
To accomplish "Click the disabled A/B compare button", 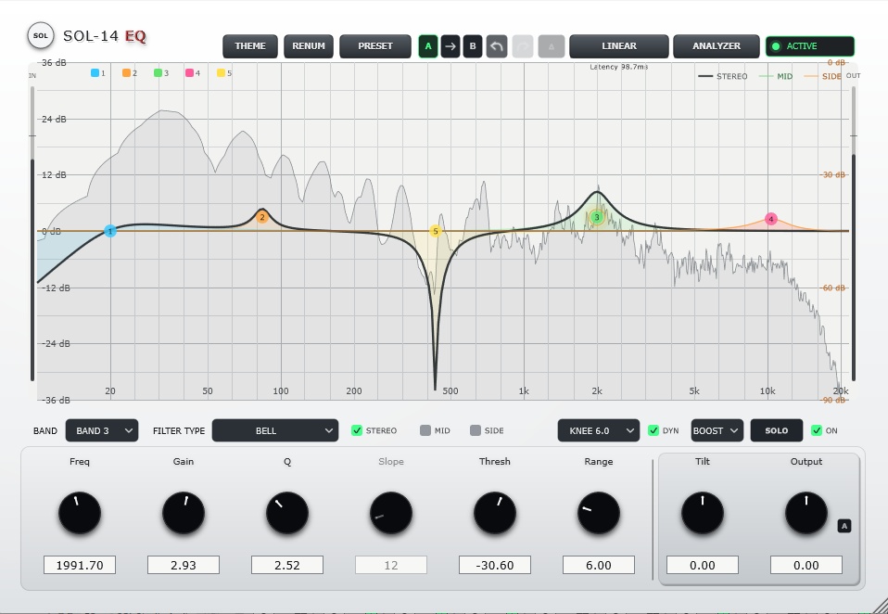I will (x=551, y=46).
